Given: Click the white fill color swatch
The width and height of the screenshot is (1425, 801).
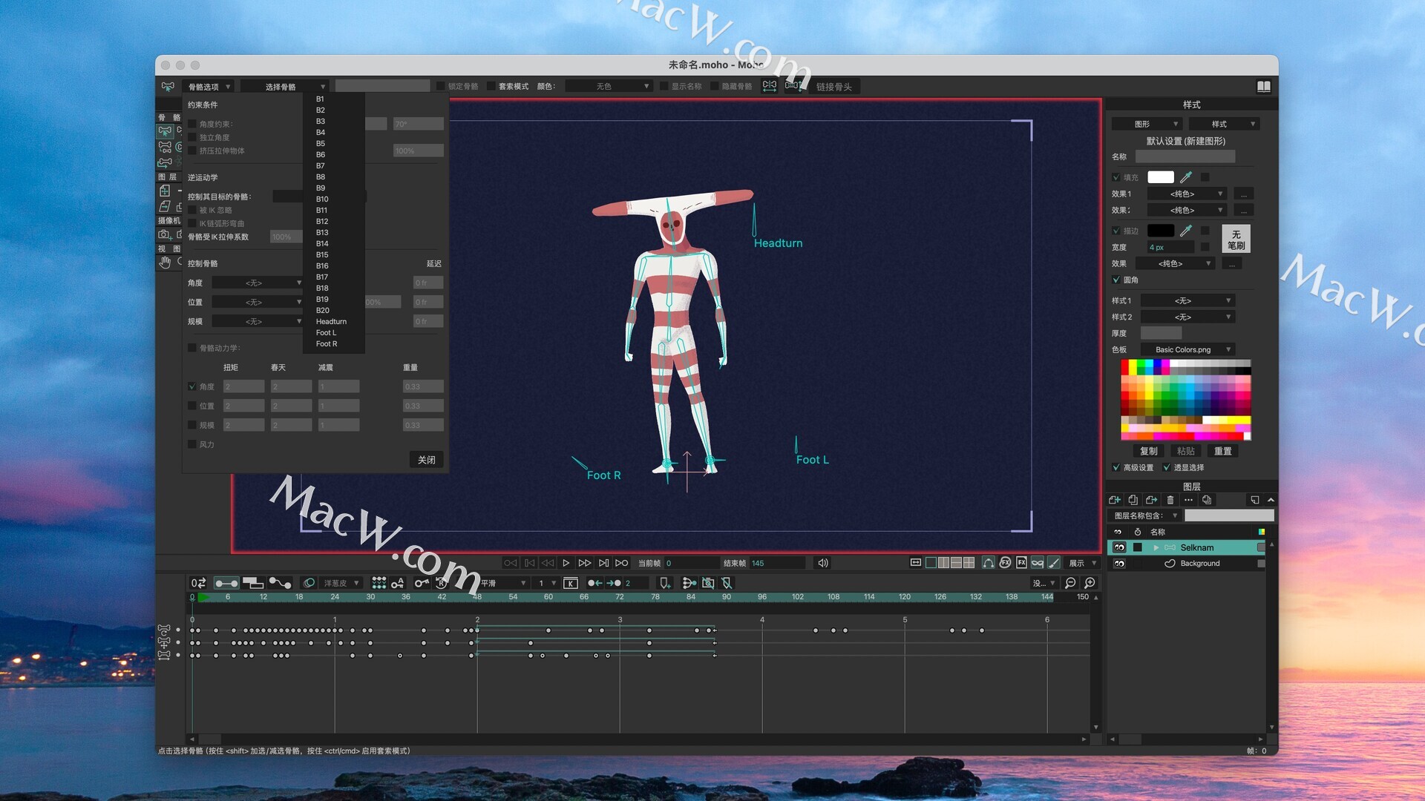Looking at the screenshot, I should pyautogui.click(x=1161, y=177).
